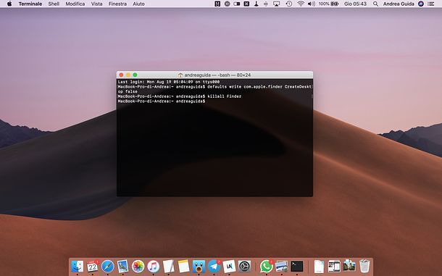Open the Finestra menu
The image size is (442, 276).
tap(117, 4)
